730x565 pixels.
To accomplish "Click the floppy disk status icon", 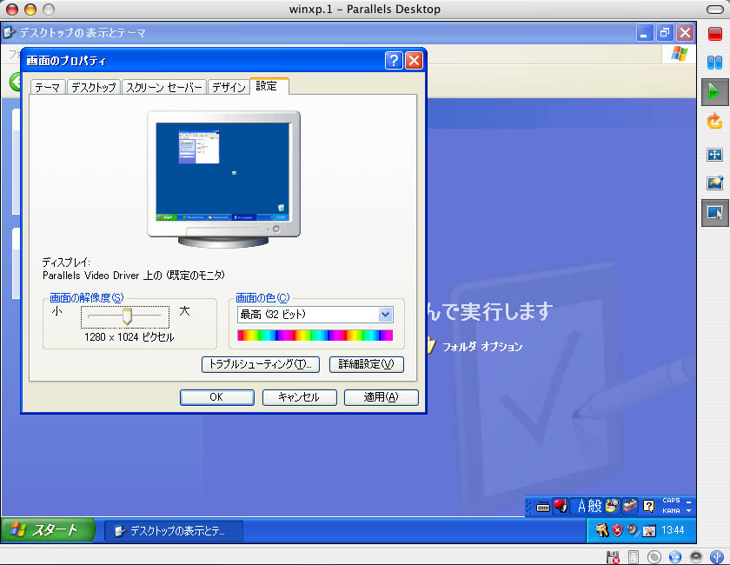I will pos(613,556).
